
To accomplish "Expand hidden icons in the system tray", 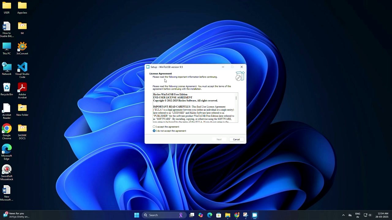I will (x=343, y=215).
